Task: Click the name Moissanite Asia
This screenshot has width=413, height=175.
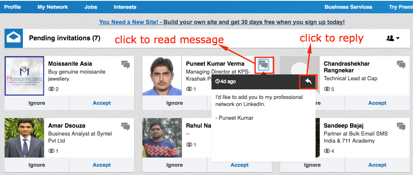Action: [x=70, y=64]
